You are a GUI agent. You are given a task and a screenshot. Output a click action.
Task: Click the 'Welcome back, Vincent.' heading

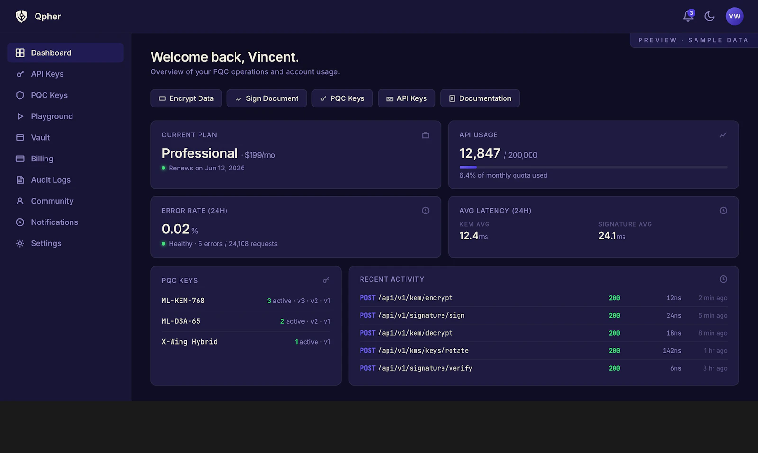tap(225, 57)
